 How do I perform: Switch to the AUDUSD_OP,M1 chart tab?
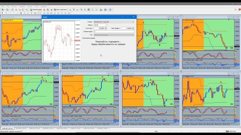[x=21, y=128]
